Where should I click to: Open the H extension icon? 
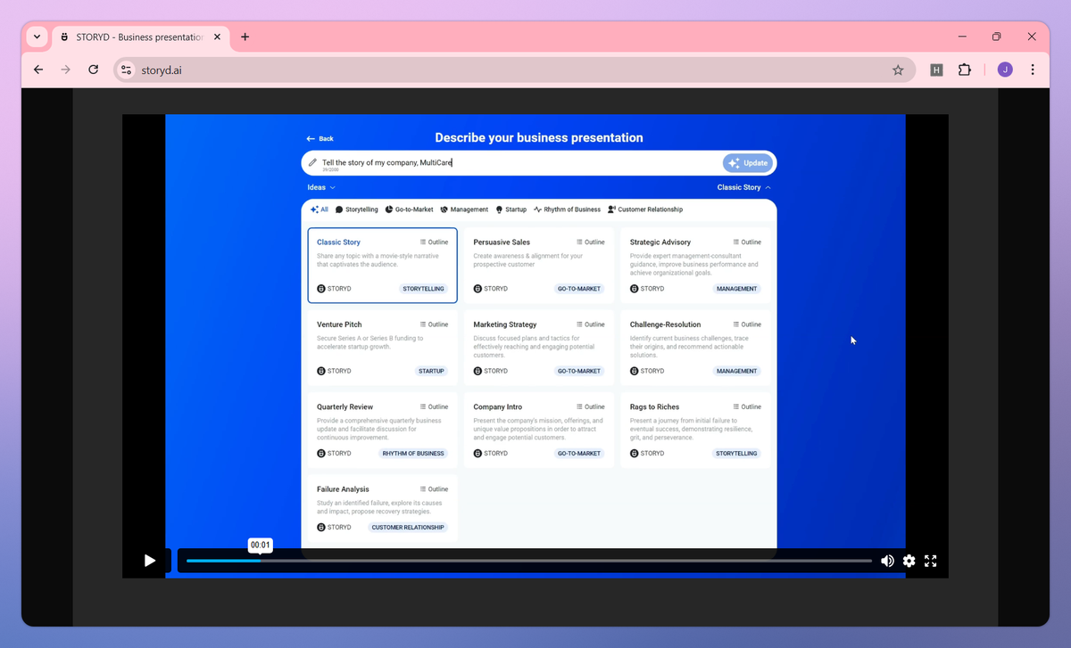(936, 70)
